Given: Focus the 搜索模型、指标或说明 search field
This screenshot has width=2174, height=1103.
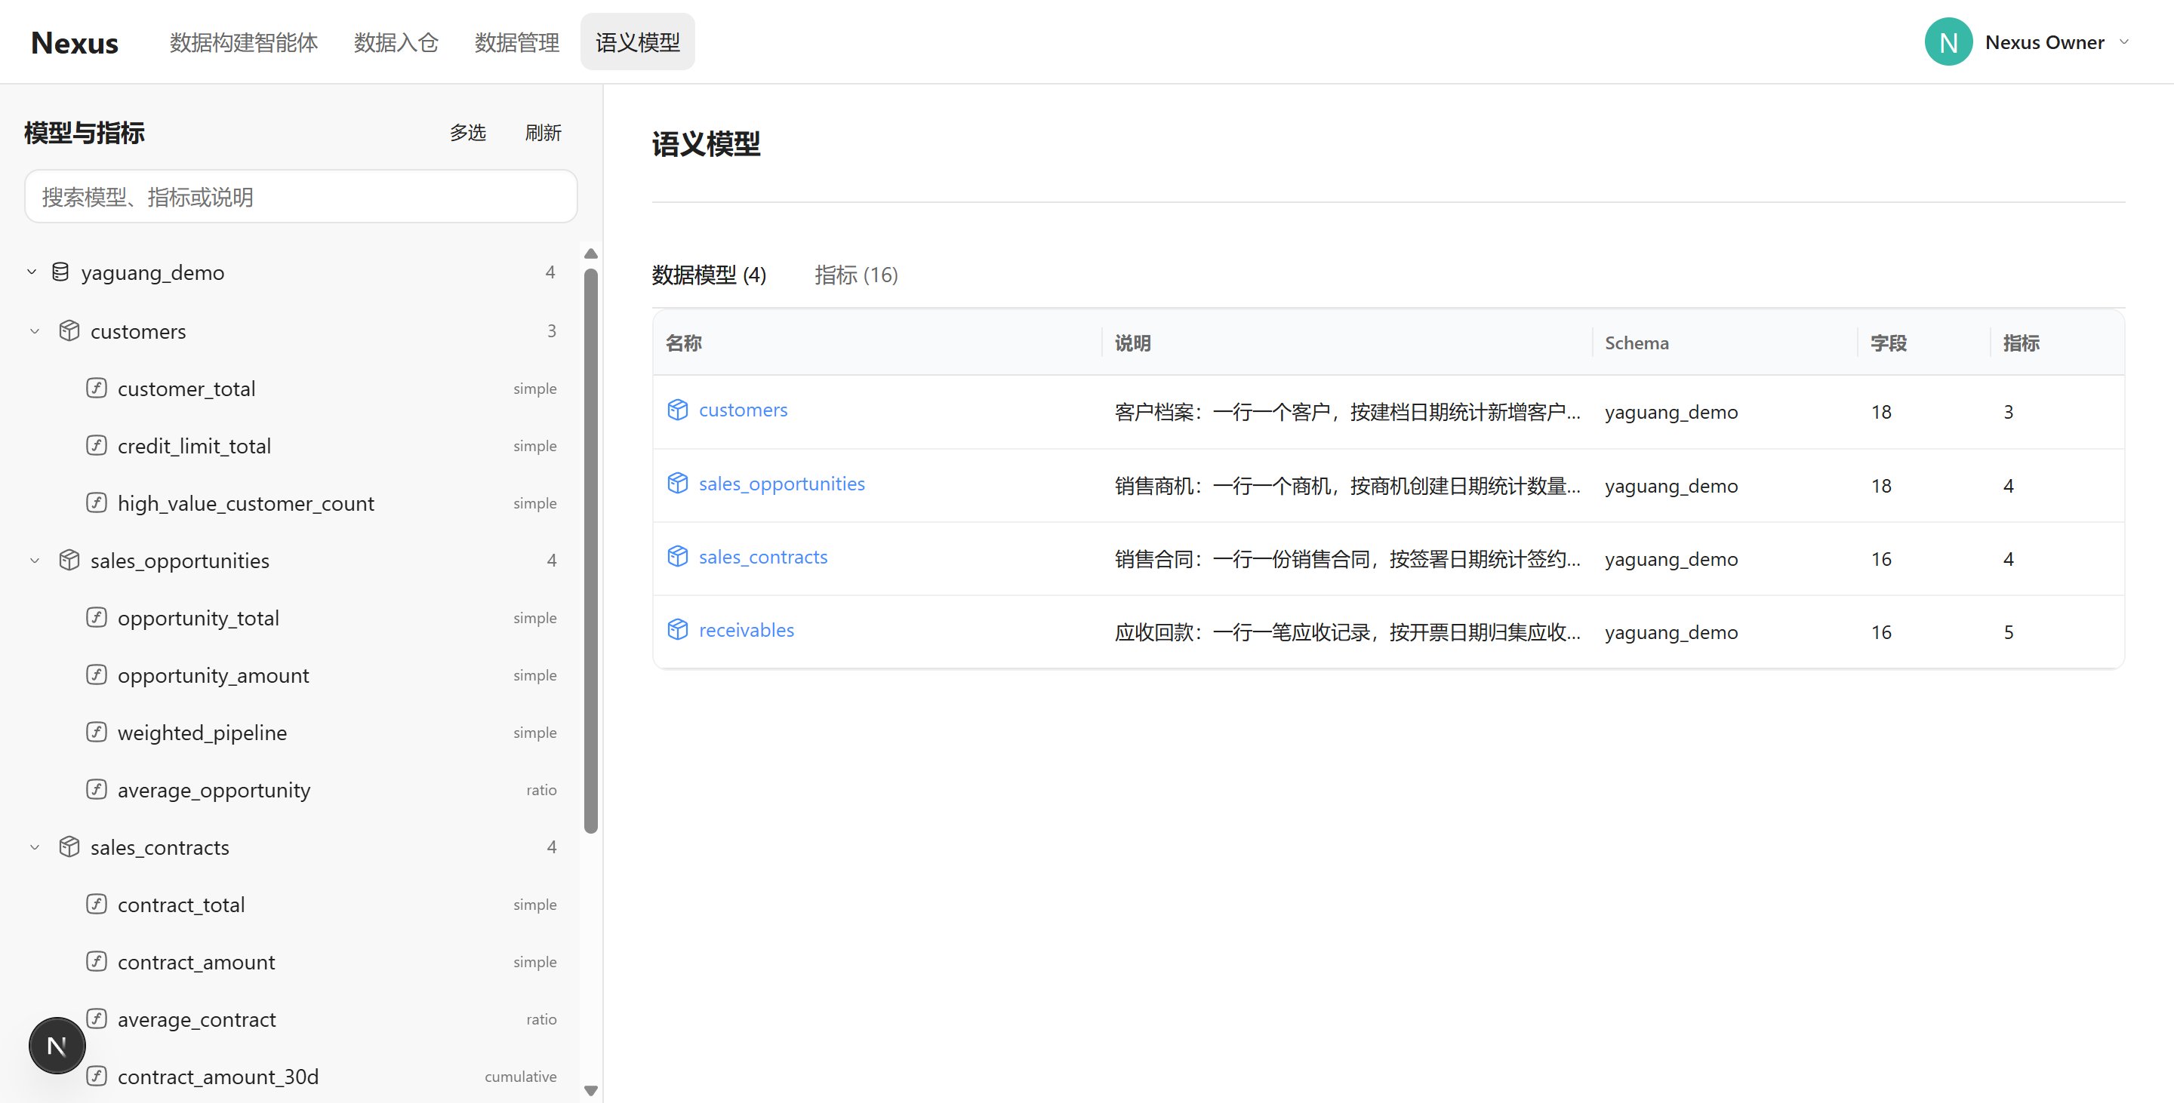Looking at the screenshot, I should (x=301, y=196).
